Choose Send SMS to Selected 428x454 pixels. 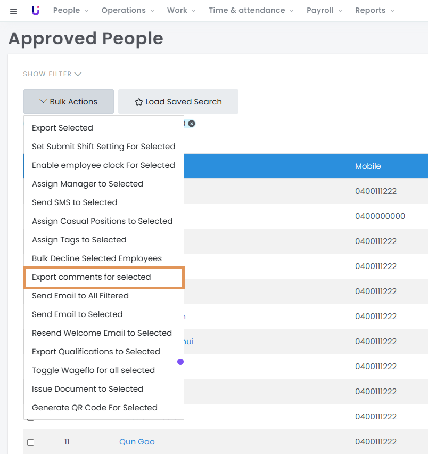(75, 202)
